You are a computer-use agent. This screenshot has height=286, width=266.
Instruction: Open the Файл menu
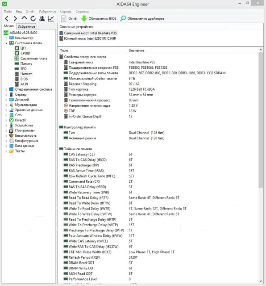tap(8, 11)
